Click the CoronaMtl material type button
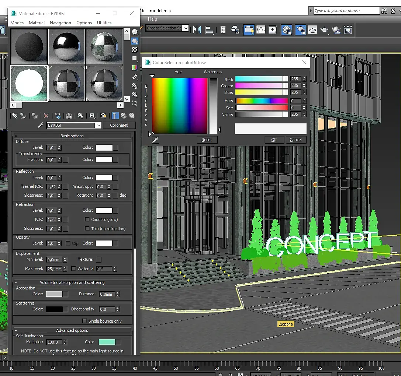The width and height of the screenshot is (401, 376). [x=119, y=126]
